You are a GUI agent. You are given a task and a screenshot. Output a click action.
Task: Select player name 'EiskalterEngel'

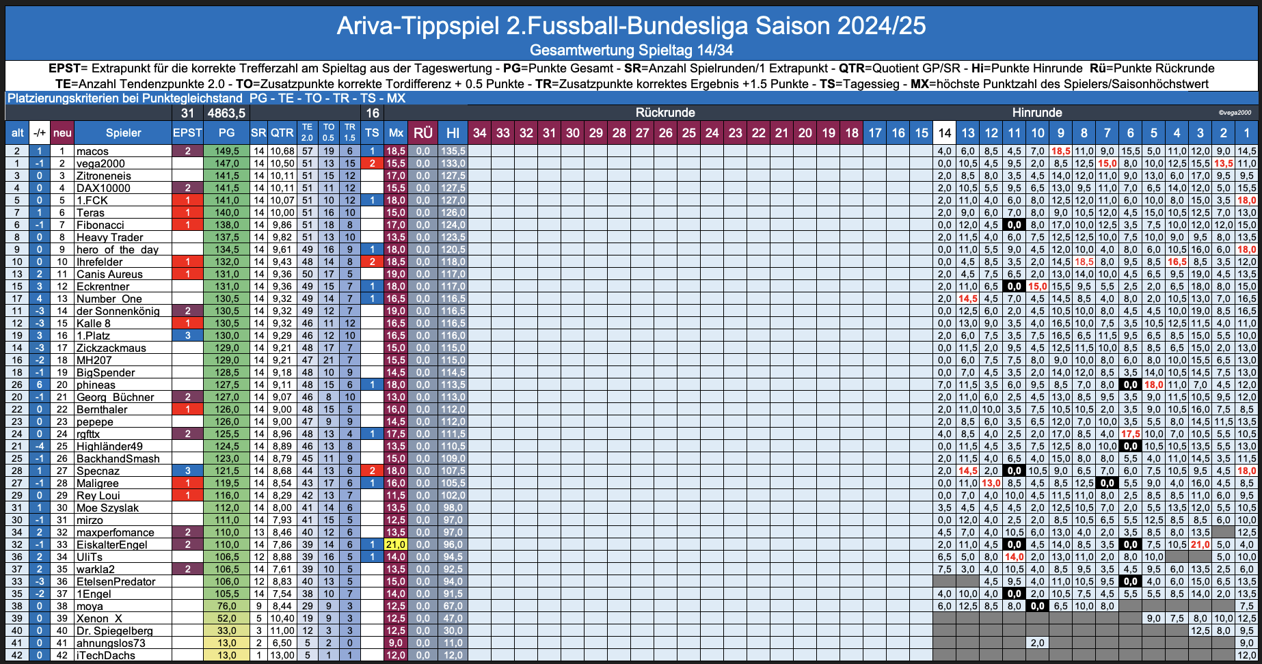(x=112, y=544)
